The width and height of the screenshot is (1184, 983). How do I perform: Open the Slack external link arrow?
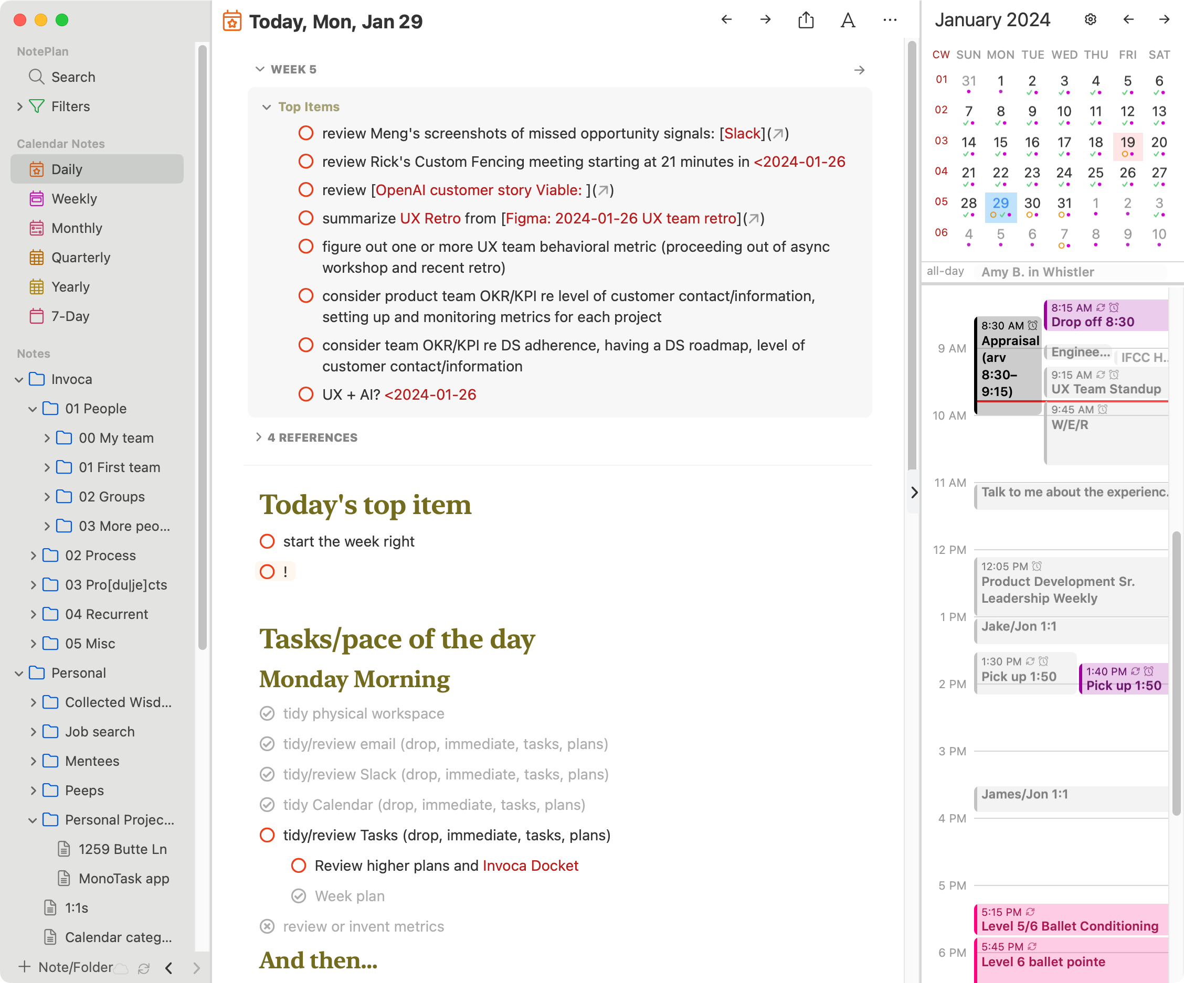(x=778, y=134)
